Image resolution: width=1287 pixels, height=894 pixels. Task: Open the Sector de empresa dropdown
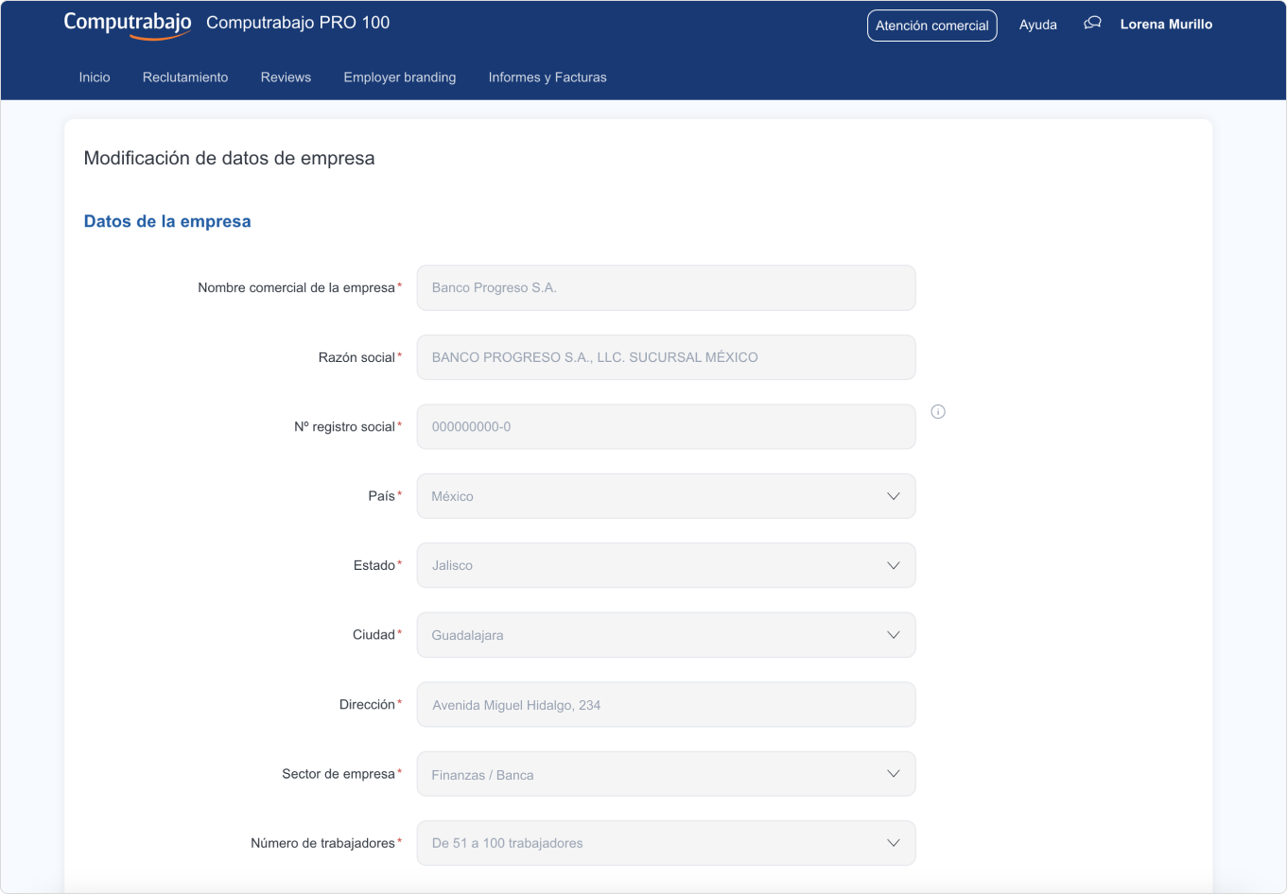tap(666, 774)
